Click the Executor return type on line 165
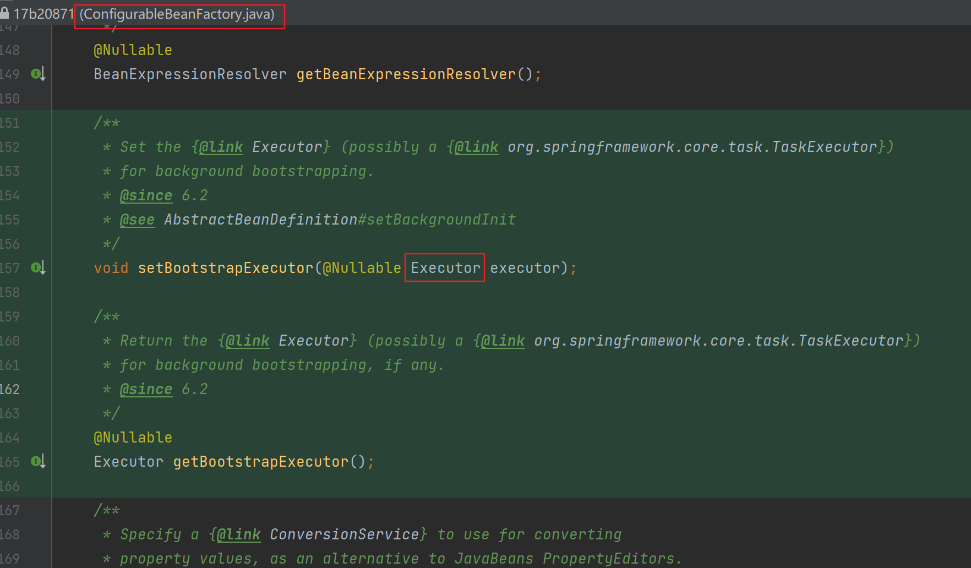971x568 pixels. pyautogui.click(x=128, y=462)
